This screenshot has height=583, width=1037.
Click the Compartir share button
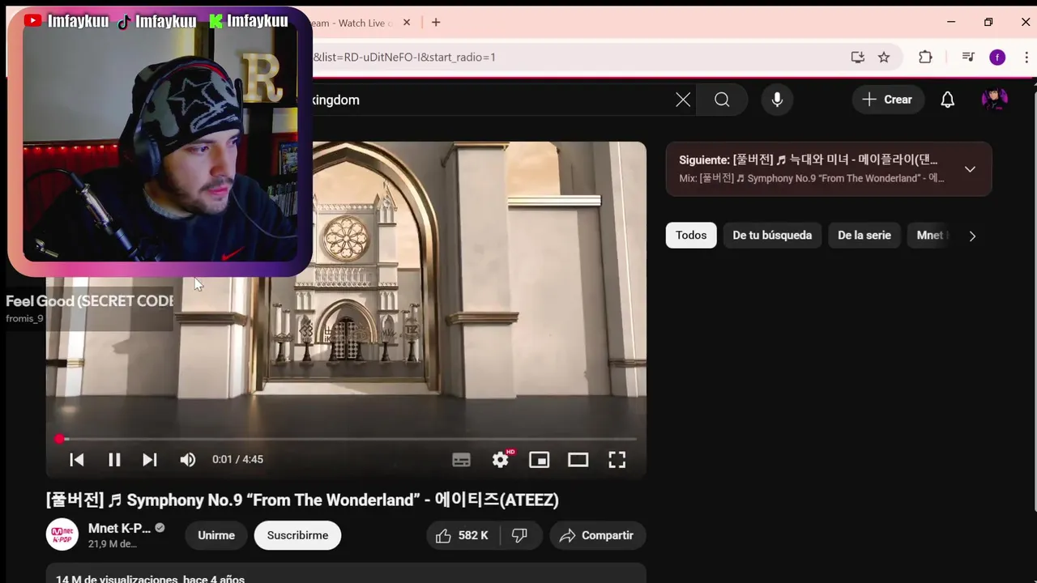pos(597,535)
